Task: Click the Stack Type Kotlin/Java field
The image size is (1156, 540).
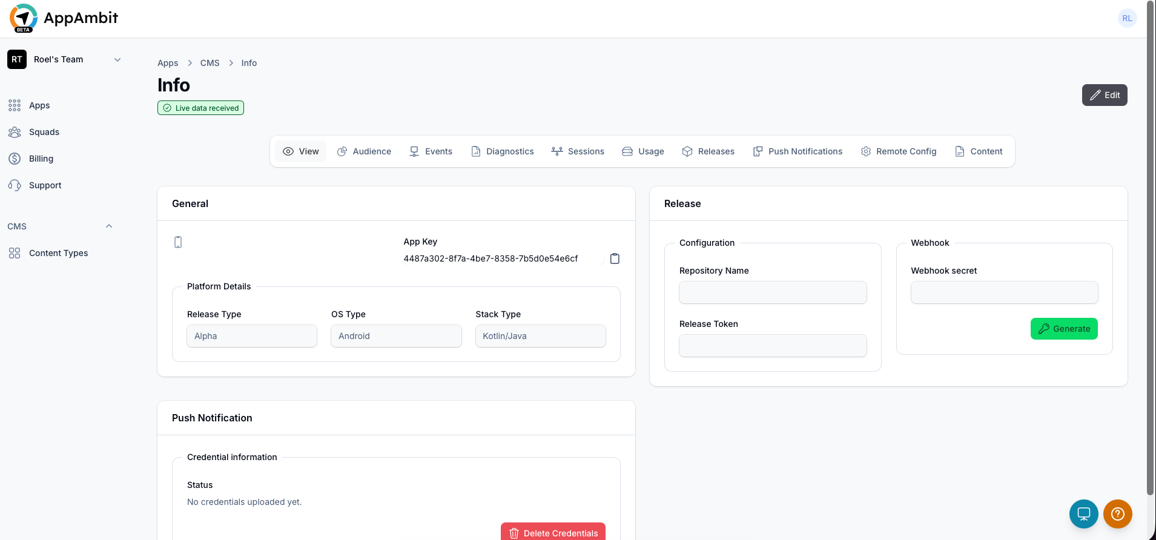Action: click(541, 336)
